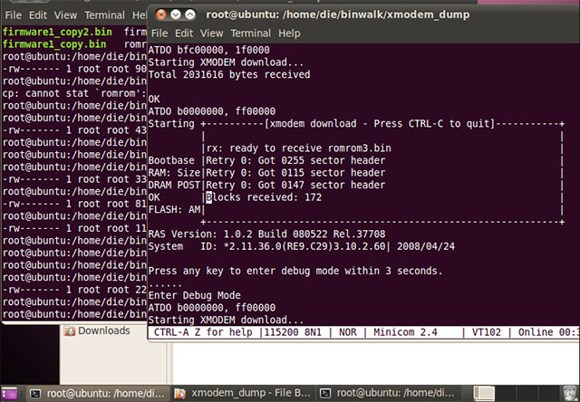Click 'cp: cannot stat' error line
Viewport: 580px width, 402px height.
[74, 93]
